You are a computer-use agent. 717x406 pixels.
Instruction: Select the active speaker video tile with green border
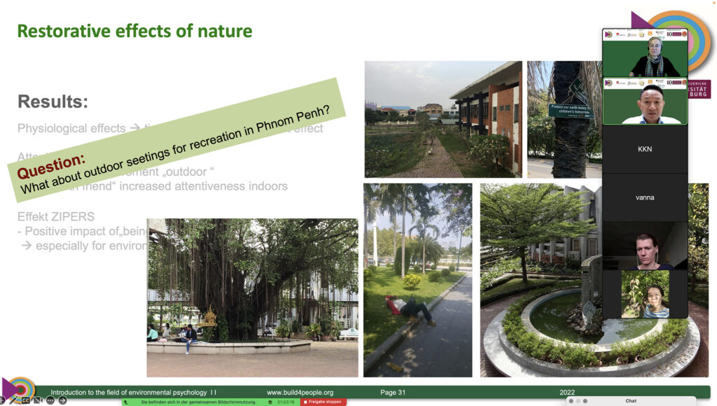point(645,101)
